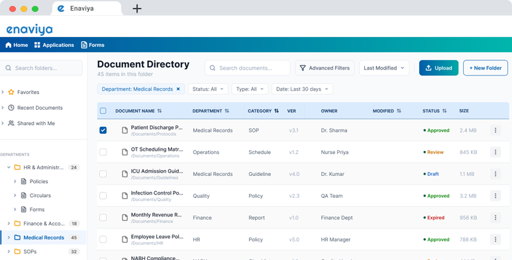Collapse the HR & Administration folder
Viewport: 512px width, 260px height.
9,167
